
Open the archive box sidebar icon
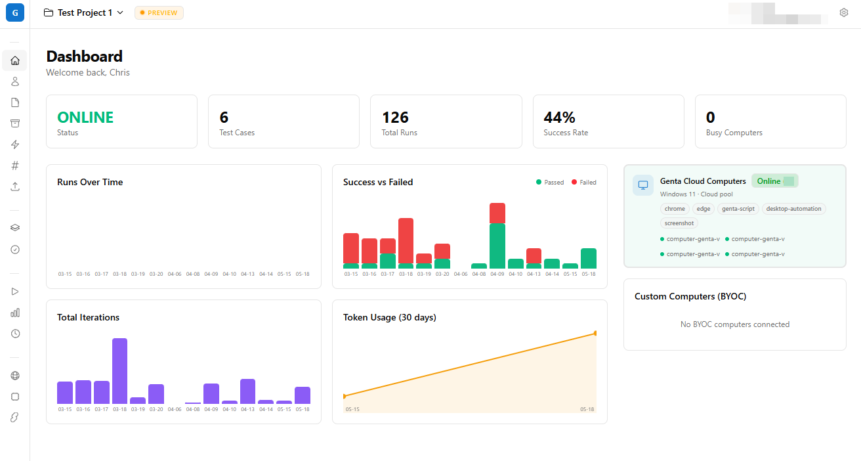(x=15, y=123)
